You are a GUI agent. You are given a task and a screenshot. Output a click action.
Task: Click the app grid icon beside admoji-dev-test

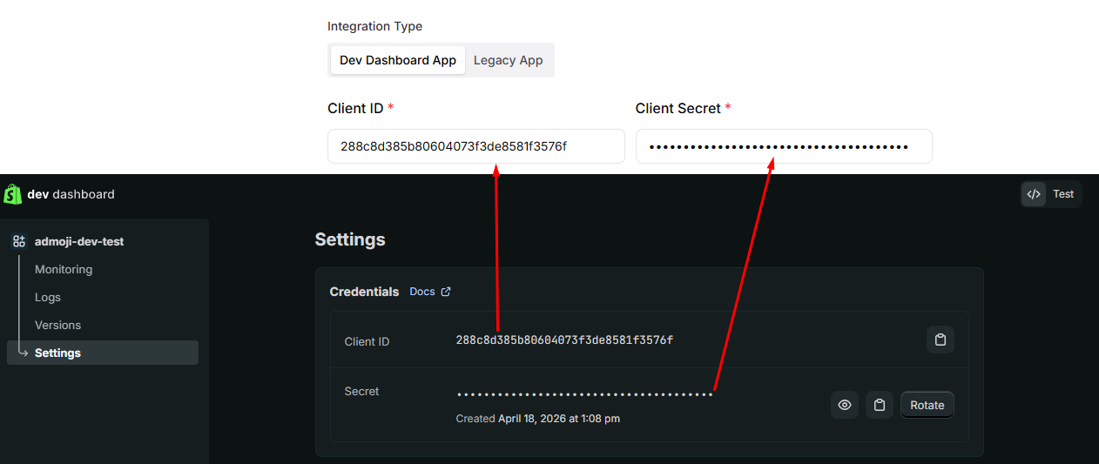pos(19,241)
